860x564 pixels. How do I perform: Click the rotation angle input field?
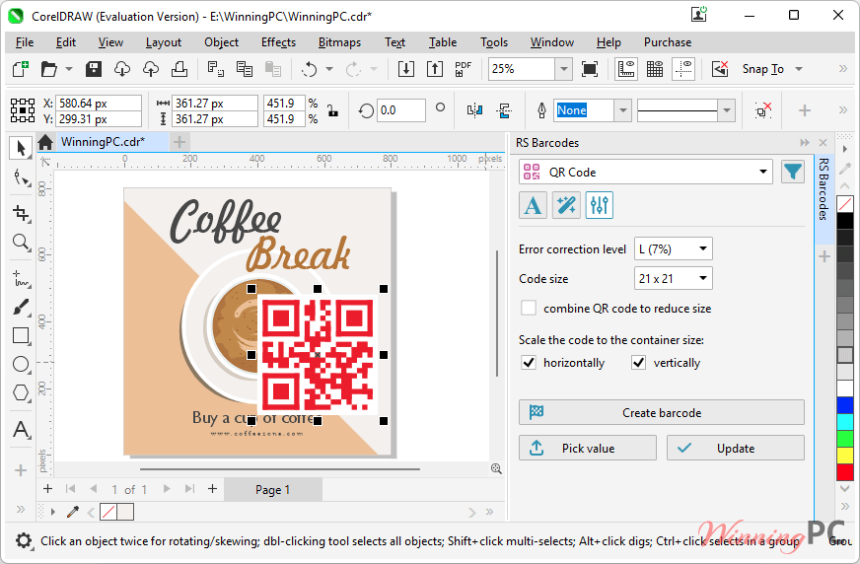tap(401, 110)
